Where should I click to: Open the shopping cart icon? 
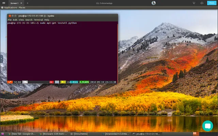(x=193, y=3)
